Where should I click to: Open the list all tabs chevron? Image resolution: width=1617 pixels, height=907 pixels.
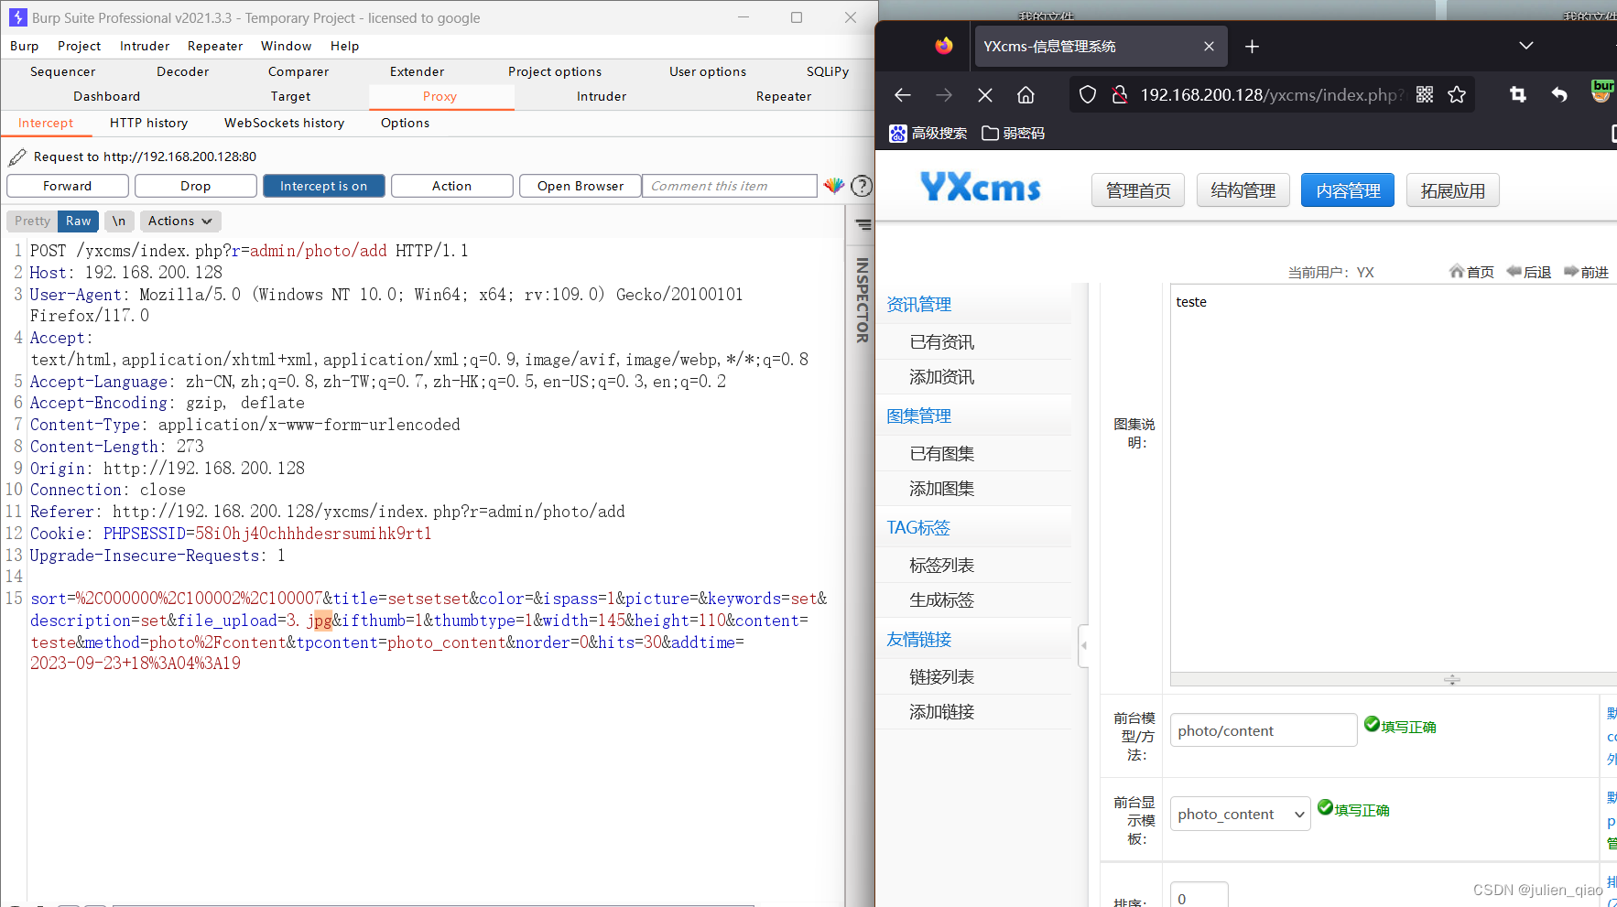[1526, 46]
